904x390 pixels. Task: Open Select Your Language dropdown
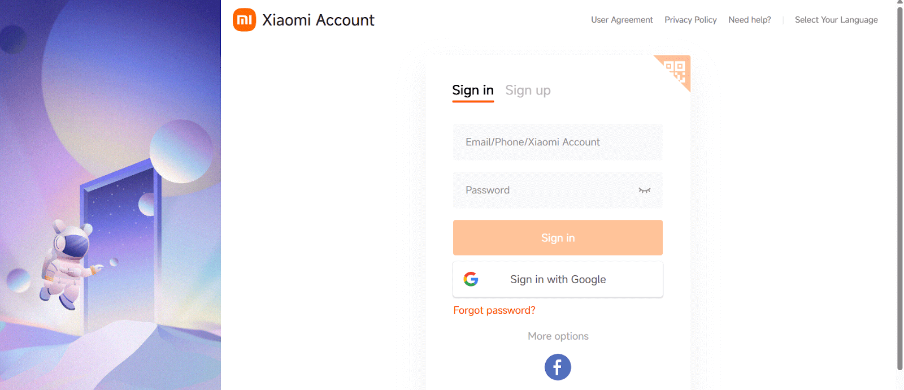click(836, 20)
